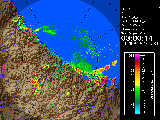Click the '-7' legend label
Image resolution: width=160 pixels, height=120 pixels.
pyautogui.click(x=132, y=112)
